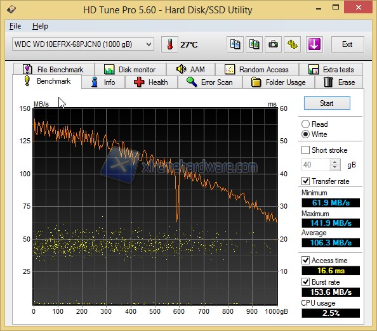The width and height of the screenshot is (377, 331).
Task: Expand the WDC WD10EFRX drive dropdown
Action: (x=149, y=44)
